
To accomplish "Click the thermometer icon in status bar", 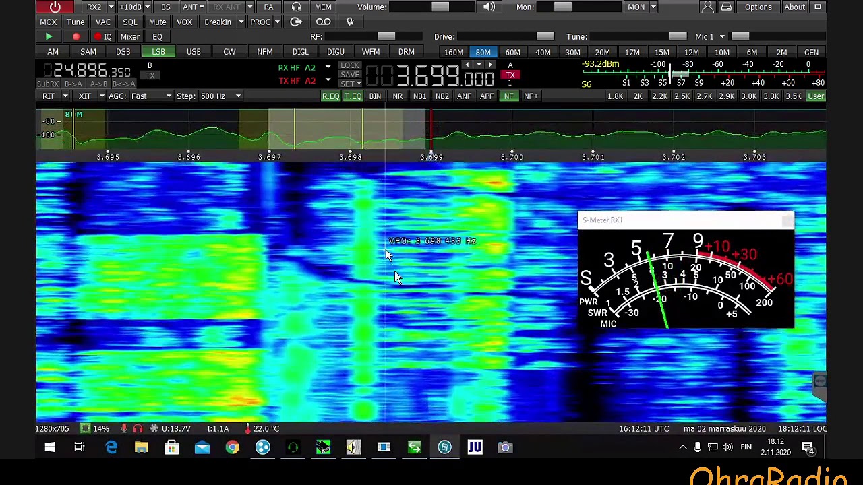I will (x=248, y=428).
